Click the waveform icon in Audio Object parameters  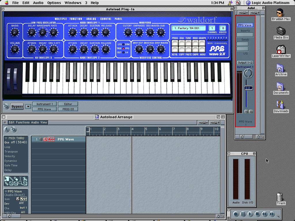click(24, 199)
